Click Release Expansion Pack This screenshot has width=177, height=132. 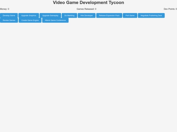coord(109,16)
